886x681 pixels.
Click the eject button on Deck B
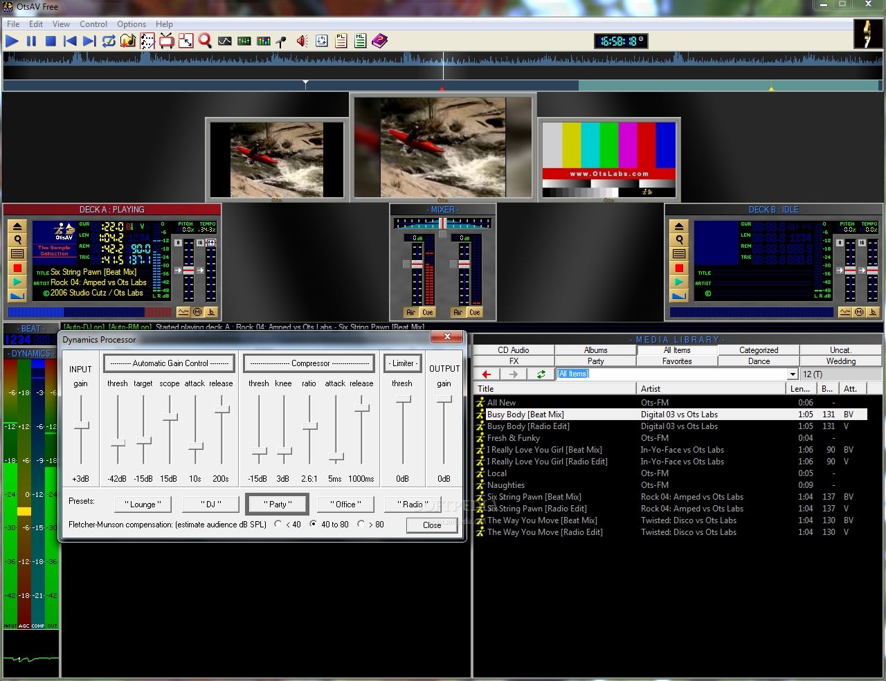(679, 226)
